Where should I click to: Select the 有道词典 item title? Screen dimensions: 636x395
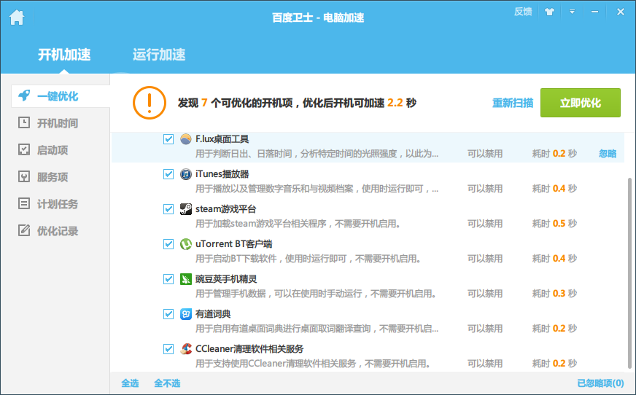point(214,314)
